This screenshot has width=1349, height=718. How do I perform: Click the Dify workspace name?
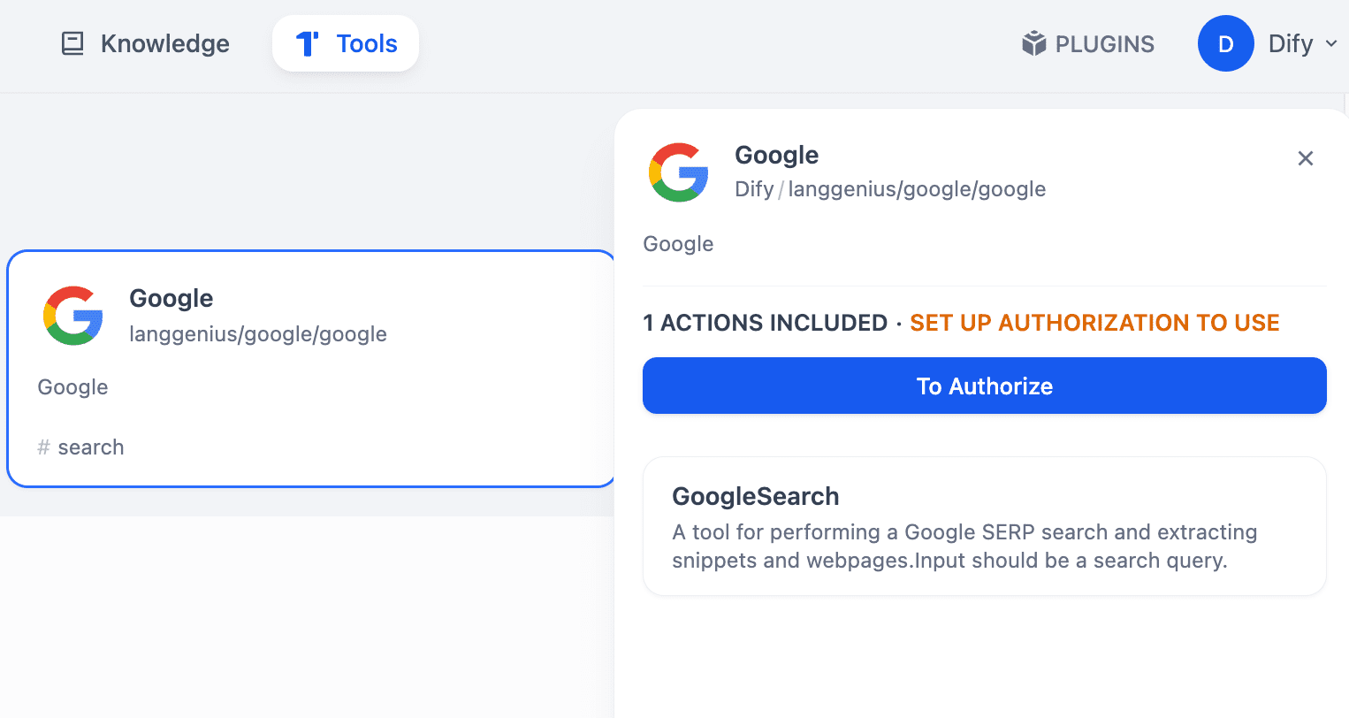(1290, 43)
